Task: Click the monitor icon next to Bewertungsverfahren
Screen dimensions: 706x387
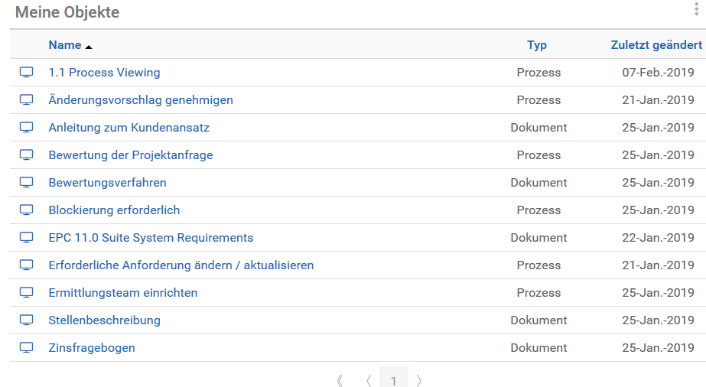Action: [x=27, y=183]
